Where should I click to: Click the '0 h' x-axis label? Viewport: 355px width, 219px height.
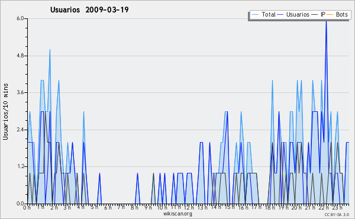point(27,207)
